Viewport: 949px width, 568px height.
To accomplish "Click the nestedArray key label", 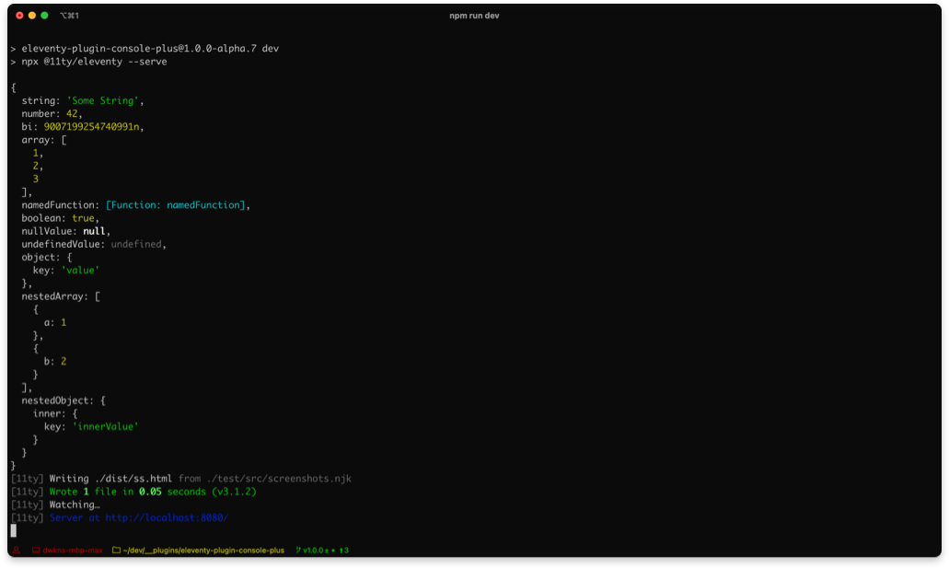I will pos(54,296).
